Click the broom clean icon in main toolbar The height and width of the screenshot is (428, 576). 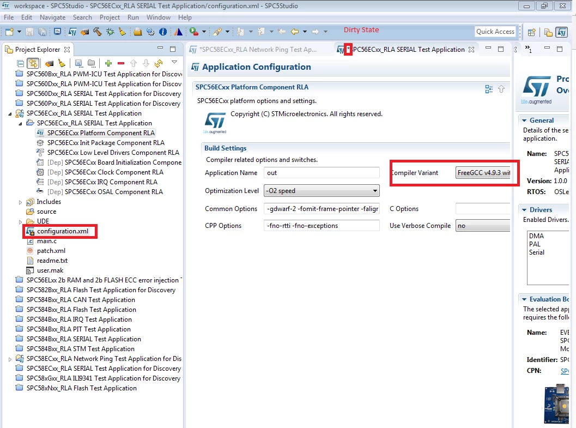[x=122, y=32]
